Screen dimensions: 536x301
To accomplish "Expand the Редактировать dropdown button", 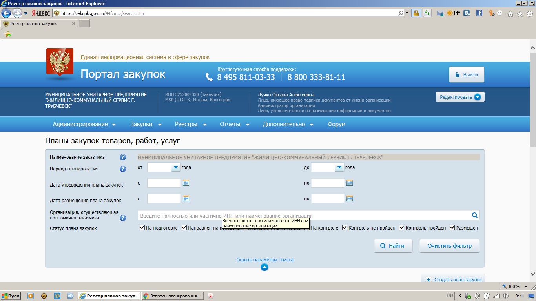I will (x=477, y=97).
